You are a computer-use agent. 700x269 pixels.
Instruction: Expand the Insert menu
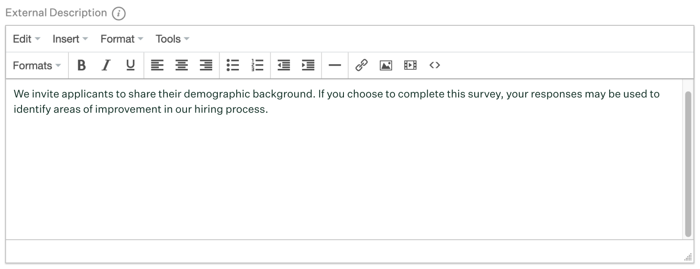(70, 39)
